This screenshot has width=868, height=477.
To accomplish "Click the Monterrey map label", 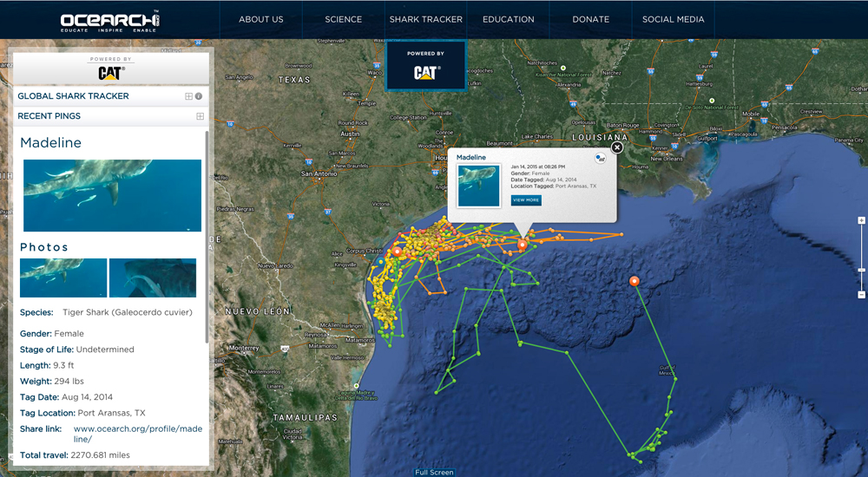I will (x=244, y=348).
